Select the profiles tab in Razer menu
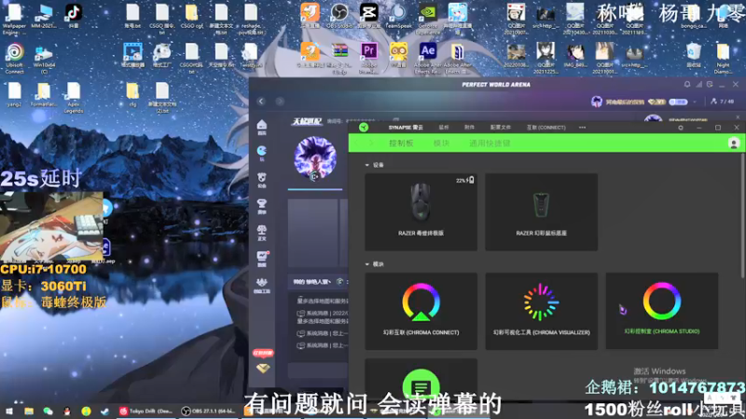The height and width of the screenshot is (419, 746). [501, 128]
